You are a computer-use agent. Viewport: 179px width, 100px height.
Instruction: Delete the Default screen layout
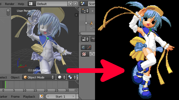[75, 4]
